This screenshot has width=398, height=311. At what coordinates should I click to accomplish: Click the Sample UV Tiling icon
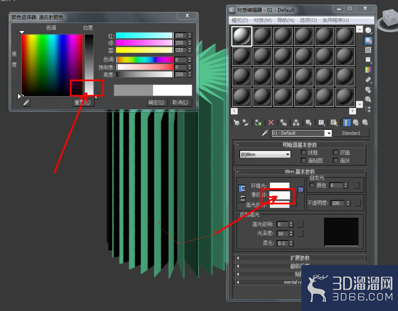[x=368, y=60]
